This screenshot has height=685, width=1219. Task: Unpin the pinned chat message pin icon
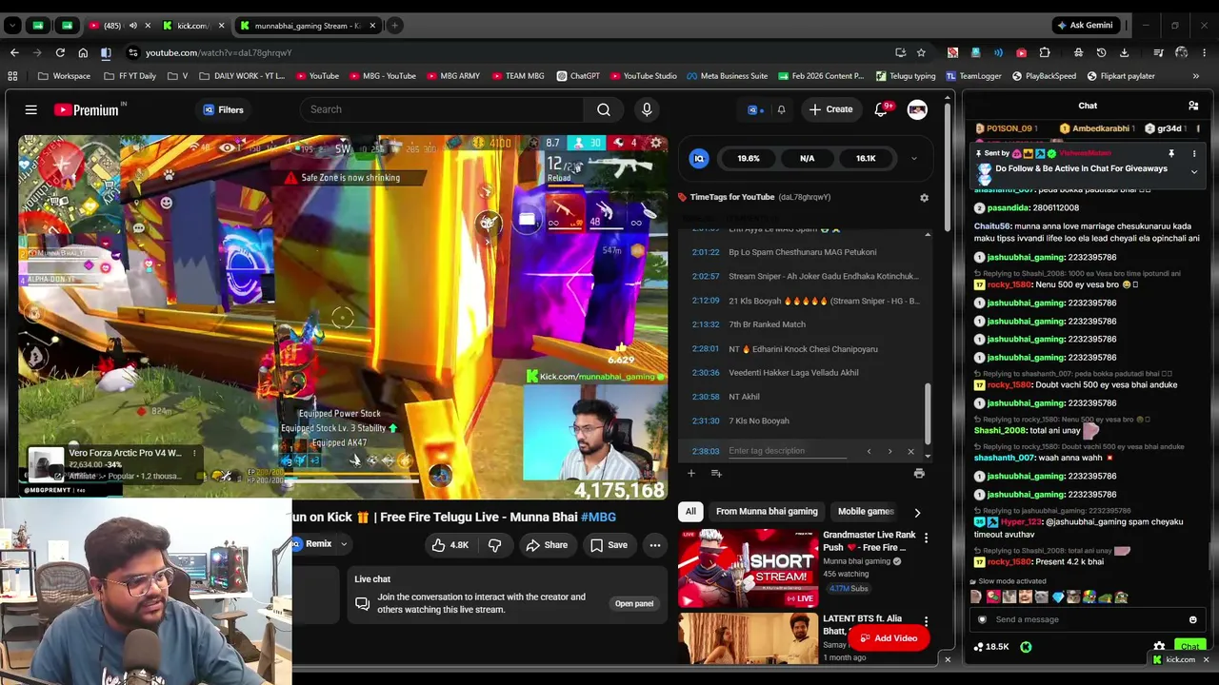coord(1171,153)
